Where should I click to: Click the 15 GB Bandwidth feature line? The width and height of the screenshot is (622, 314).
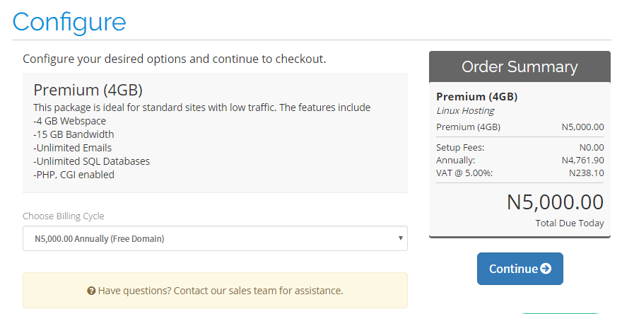[x=74, y=134]
